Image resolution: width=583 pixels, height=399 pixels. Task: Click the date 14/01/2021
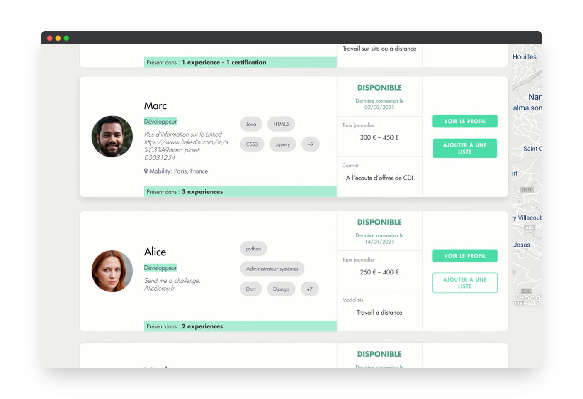(379, 242)
